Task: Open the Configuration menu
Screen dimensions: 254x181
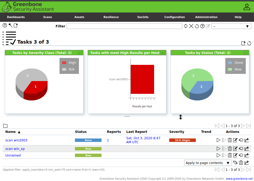Action: (x=175, y=17)
